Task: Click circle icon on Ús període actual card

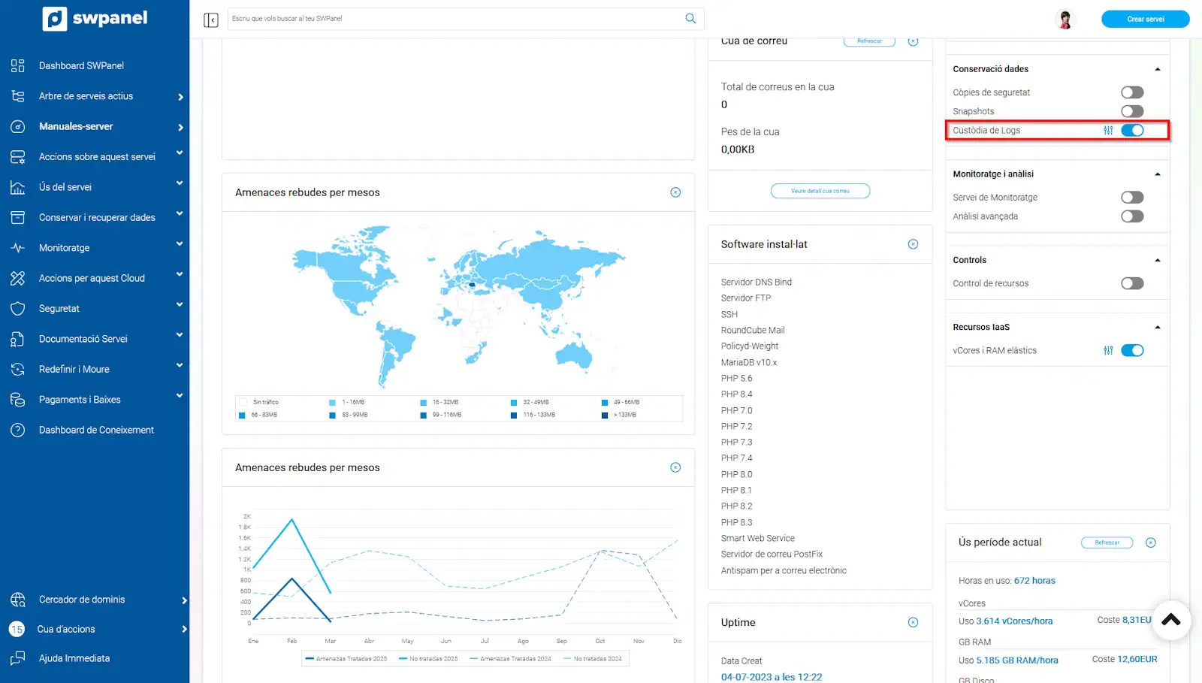Action: click(x=1150, y=542)
